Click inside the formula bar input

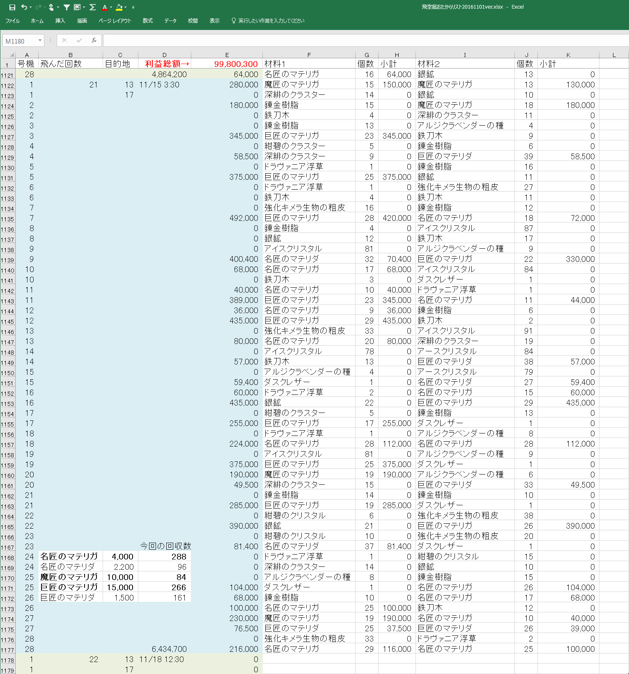(x=361, y=40)
